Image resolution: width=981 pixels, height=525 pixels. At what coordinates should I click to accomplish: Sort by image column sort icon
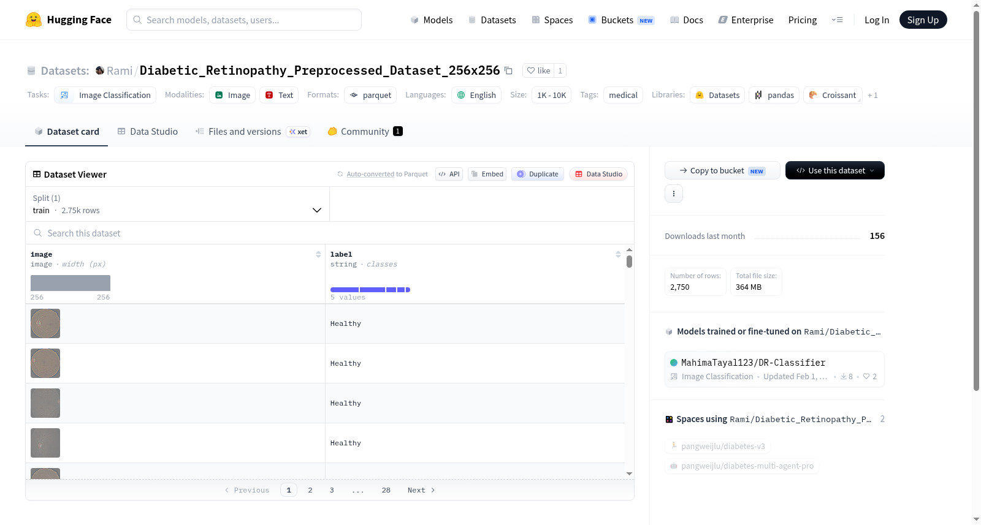click(x=318, y=254)
